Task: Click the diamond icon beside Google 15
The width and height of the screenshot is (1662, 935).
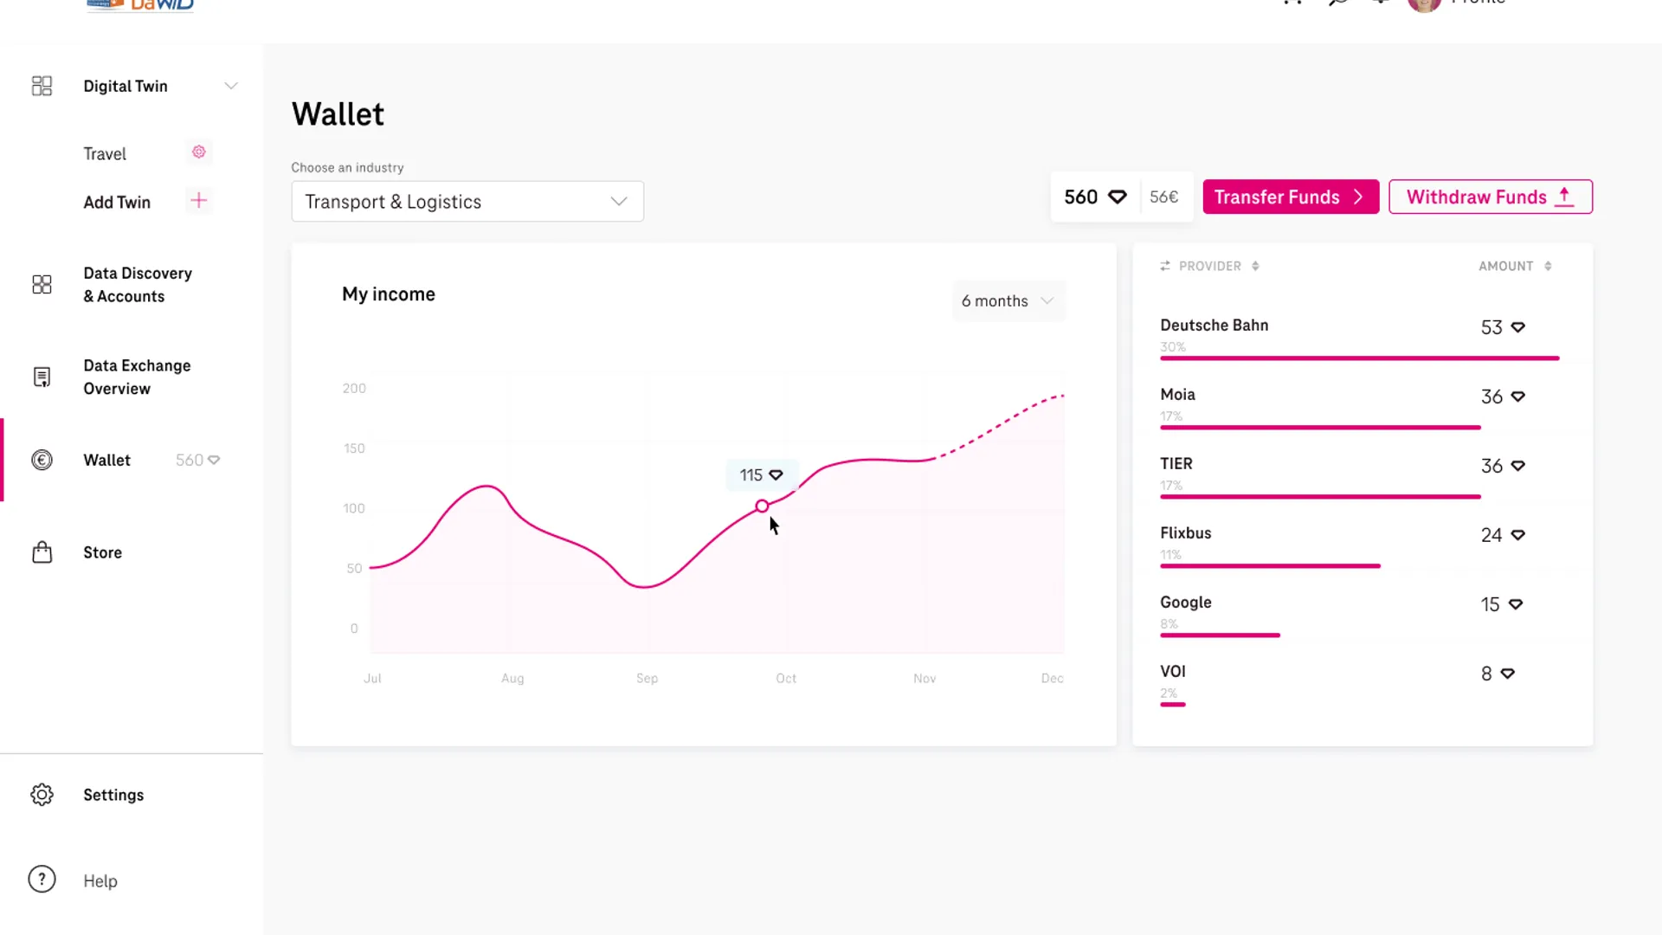Action: (1516, 604)
